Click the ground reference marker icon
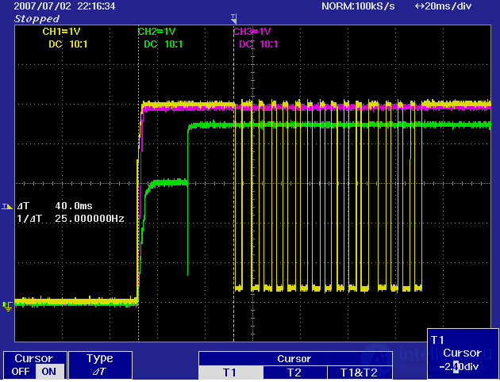Viewport: 500px width, 382px height. (x=8, y=306)
